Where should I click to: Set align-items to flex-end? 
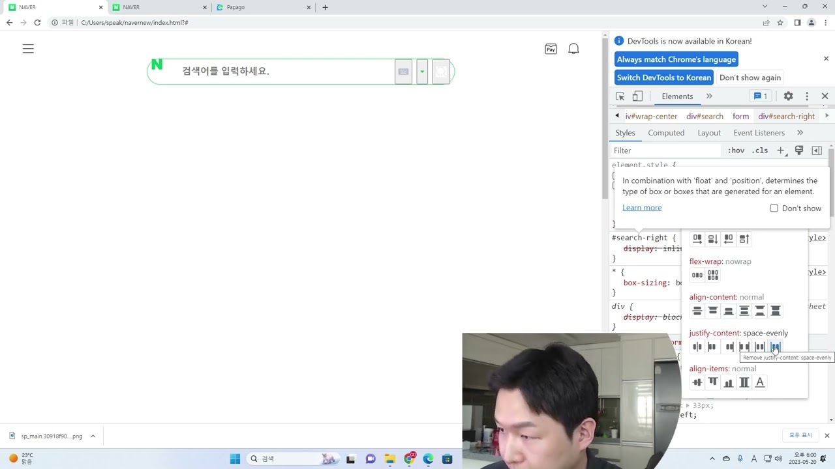tap(729, 382)
